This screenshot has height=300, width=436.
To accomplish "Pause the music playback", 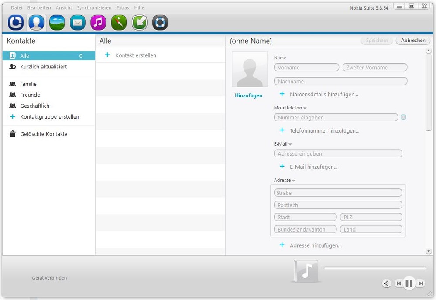I will 409,283.
